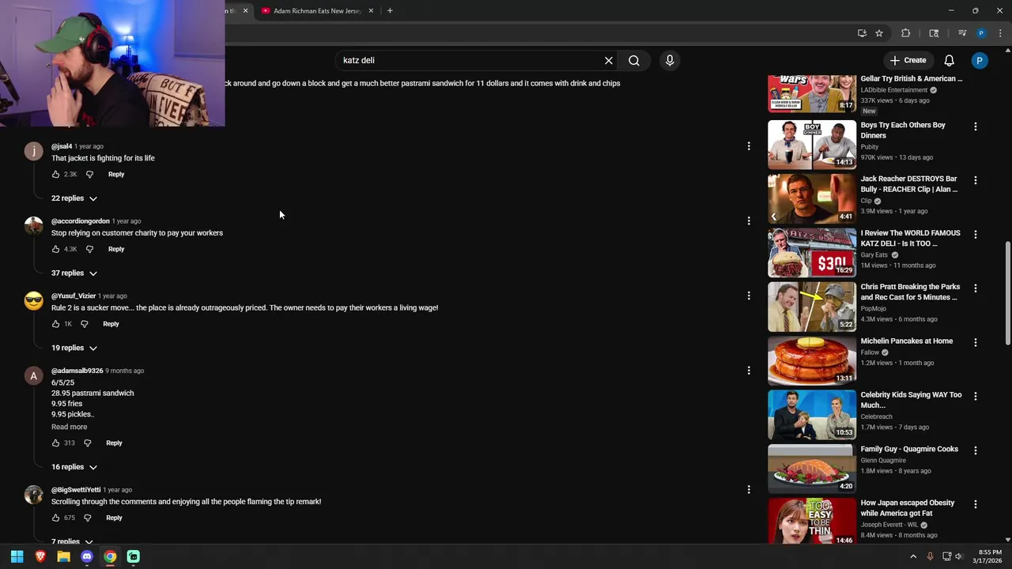1012x569 pixels.
Task: Open Chrome extensions puzzle icon
Action: coord(906,33)
